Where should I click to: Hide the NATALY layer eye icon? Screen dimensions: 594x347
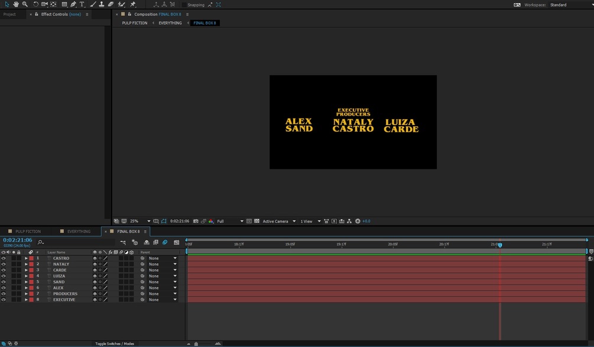4,264
